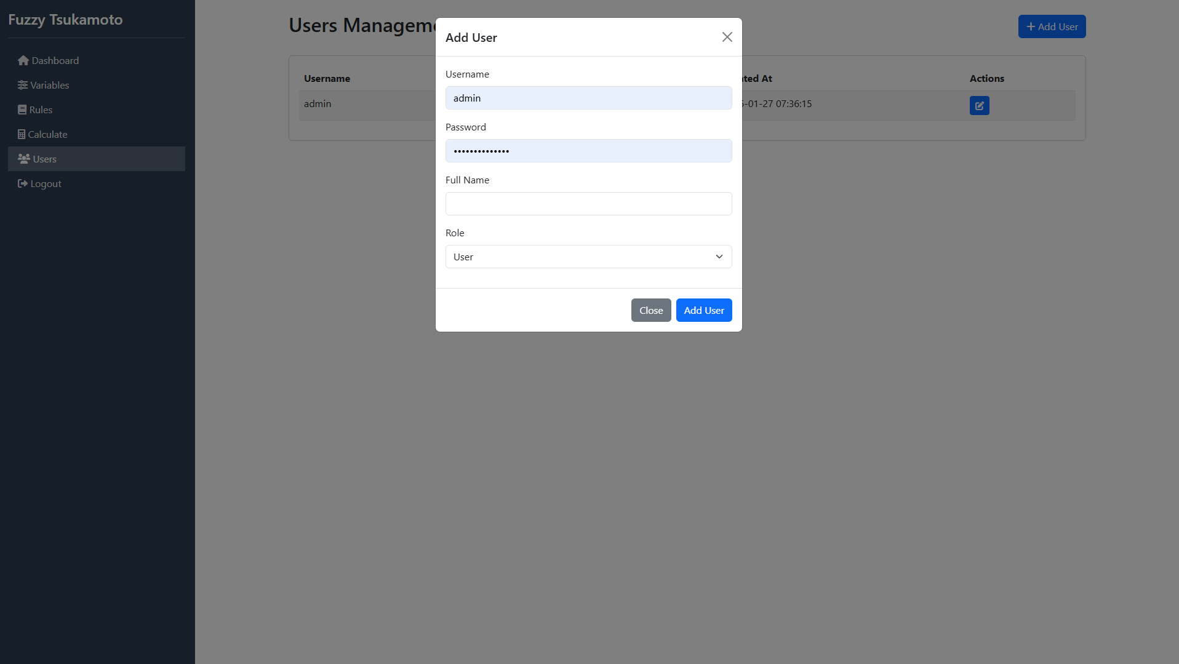Click the Logout arrow icon

[x=23, y=183]
